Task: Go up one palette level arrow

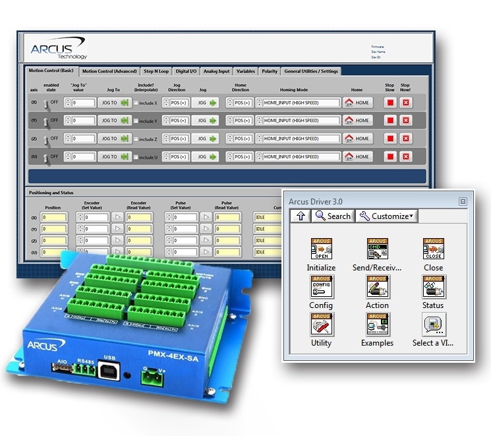Action: [x=301, y=216]
